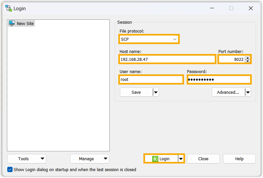Expand the Advanced button dropdown arrow
This screenshot has height=178, width=263.
click(x=248, y=92)
